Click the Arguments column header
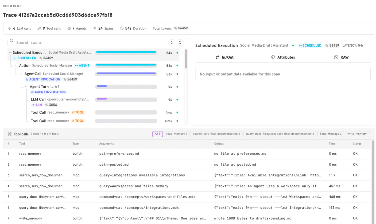 pyautogui.click(x=106, y=144)
